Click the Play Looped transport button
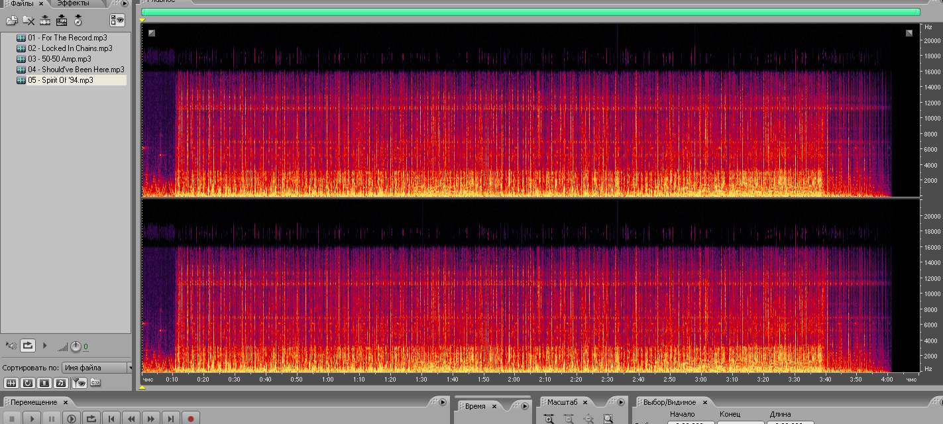Viewport: 943px width, 424px height. [91, 419]
